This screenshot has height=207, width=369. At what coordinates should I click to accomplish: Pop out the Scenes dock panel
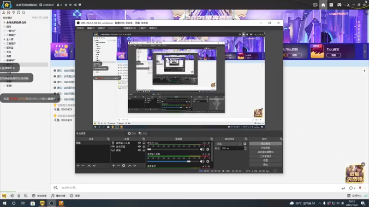108,139
